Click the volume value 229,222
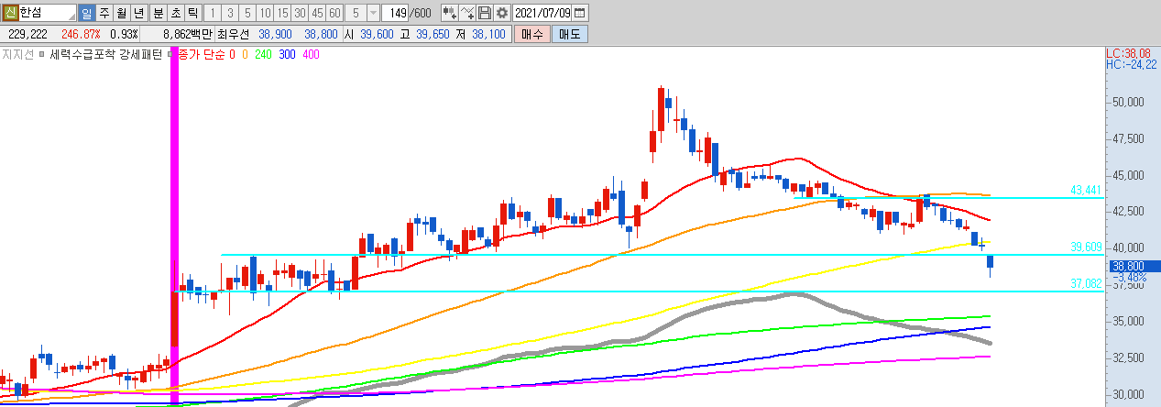The image size is (1161, 407). (x=27, y=33)
